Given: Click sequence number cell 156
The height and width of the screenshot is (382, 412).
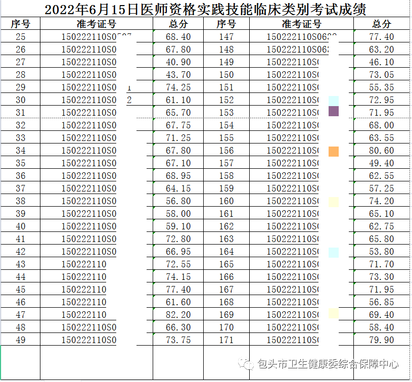Looking at the screenshot, I should coord(226,150).
